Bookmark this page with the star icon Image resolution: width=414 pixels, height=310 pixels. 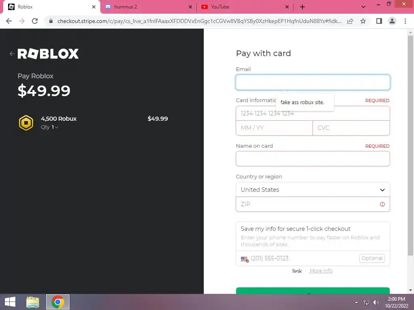tap(363, 21)
